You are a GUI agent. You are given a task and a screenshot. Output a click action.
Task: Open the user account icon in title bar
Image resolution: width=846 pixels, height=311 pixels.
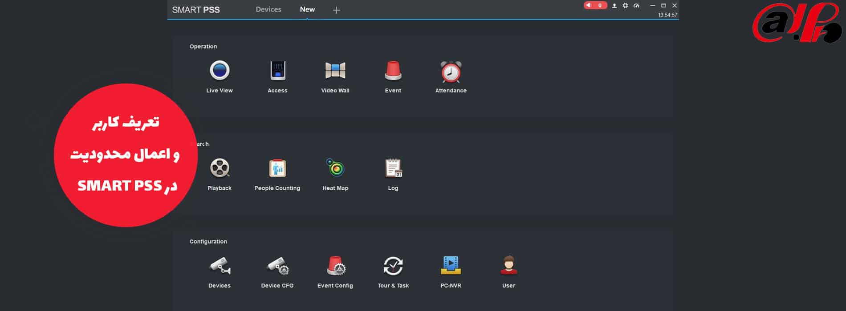(614, 6)
